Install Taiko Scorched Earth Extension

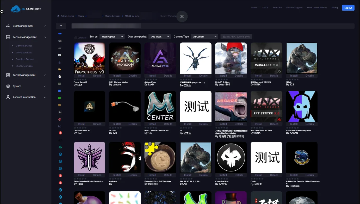[82, 175]
